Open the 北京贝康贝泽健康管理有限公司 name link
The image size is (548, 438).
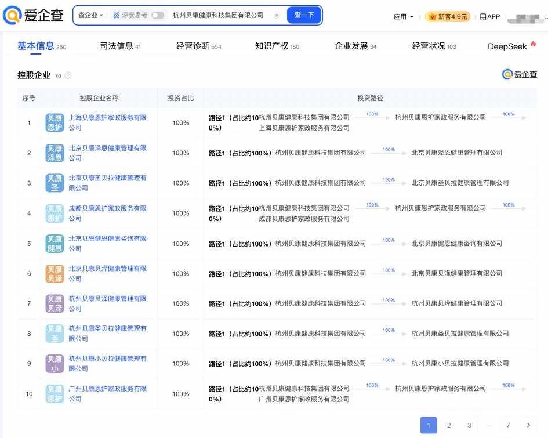coord(108,273)
